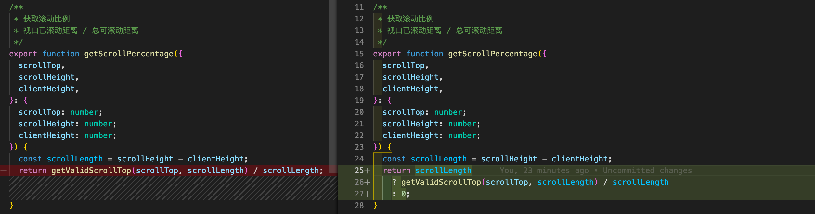This screenshot has width=815, height=214.
Task: Click the return keyword on line 25
Action: point(396,171)
